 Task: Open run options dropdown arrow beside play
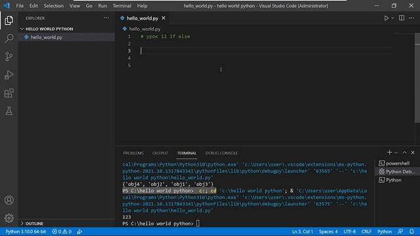tap(392, 18)
